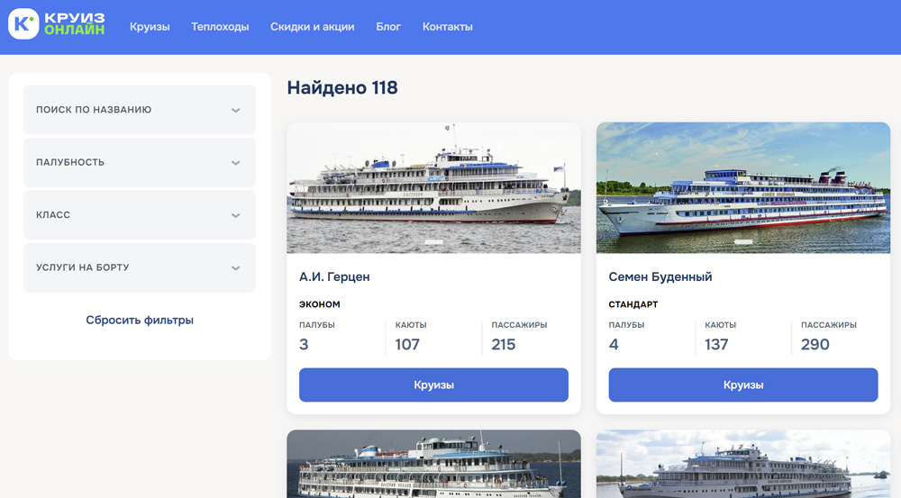This screenshot has width=901, height=498.
Task: Click slider indicator on А.И. Герцен photo
Action: (x=434, y=242)
